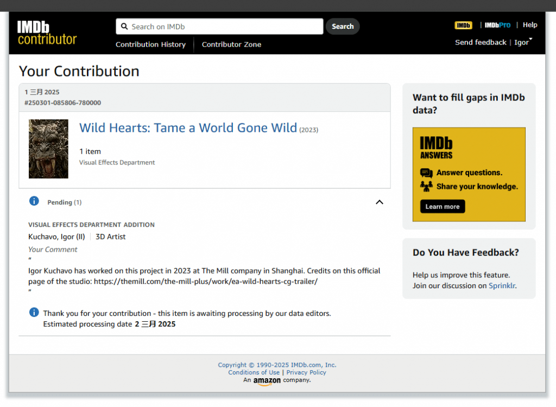Image resolution: width=556 pixels, height=407 pixels.
Task: Click the Do You Have Feedback? heading
Action: point(465,252)
